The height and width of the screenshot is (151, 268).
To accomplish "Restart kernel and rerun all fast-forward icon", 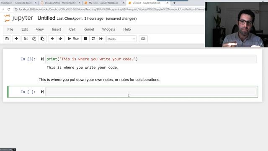I will pos(101,39).
